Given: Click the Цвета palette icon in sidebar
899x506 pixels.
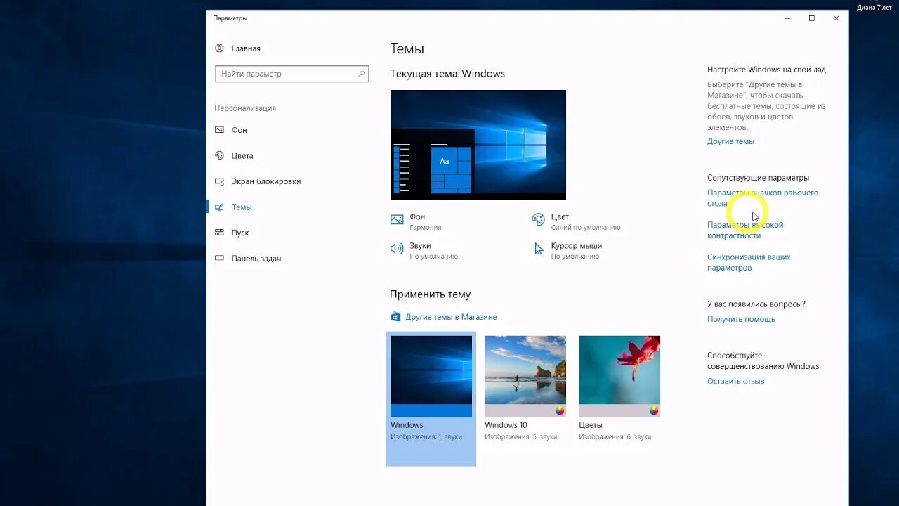Looking at the screenshot, I should tap(219, 155).
